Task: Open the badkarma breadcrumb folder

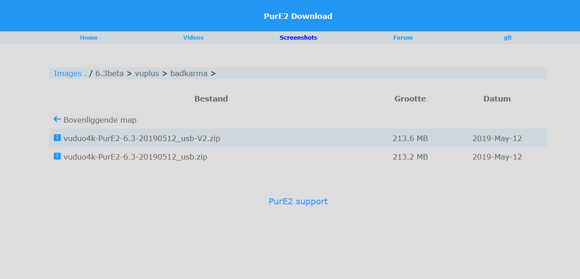Action: tap(189, 73)
